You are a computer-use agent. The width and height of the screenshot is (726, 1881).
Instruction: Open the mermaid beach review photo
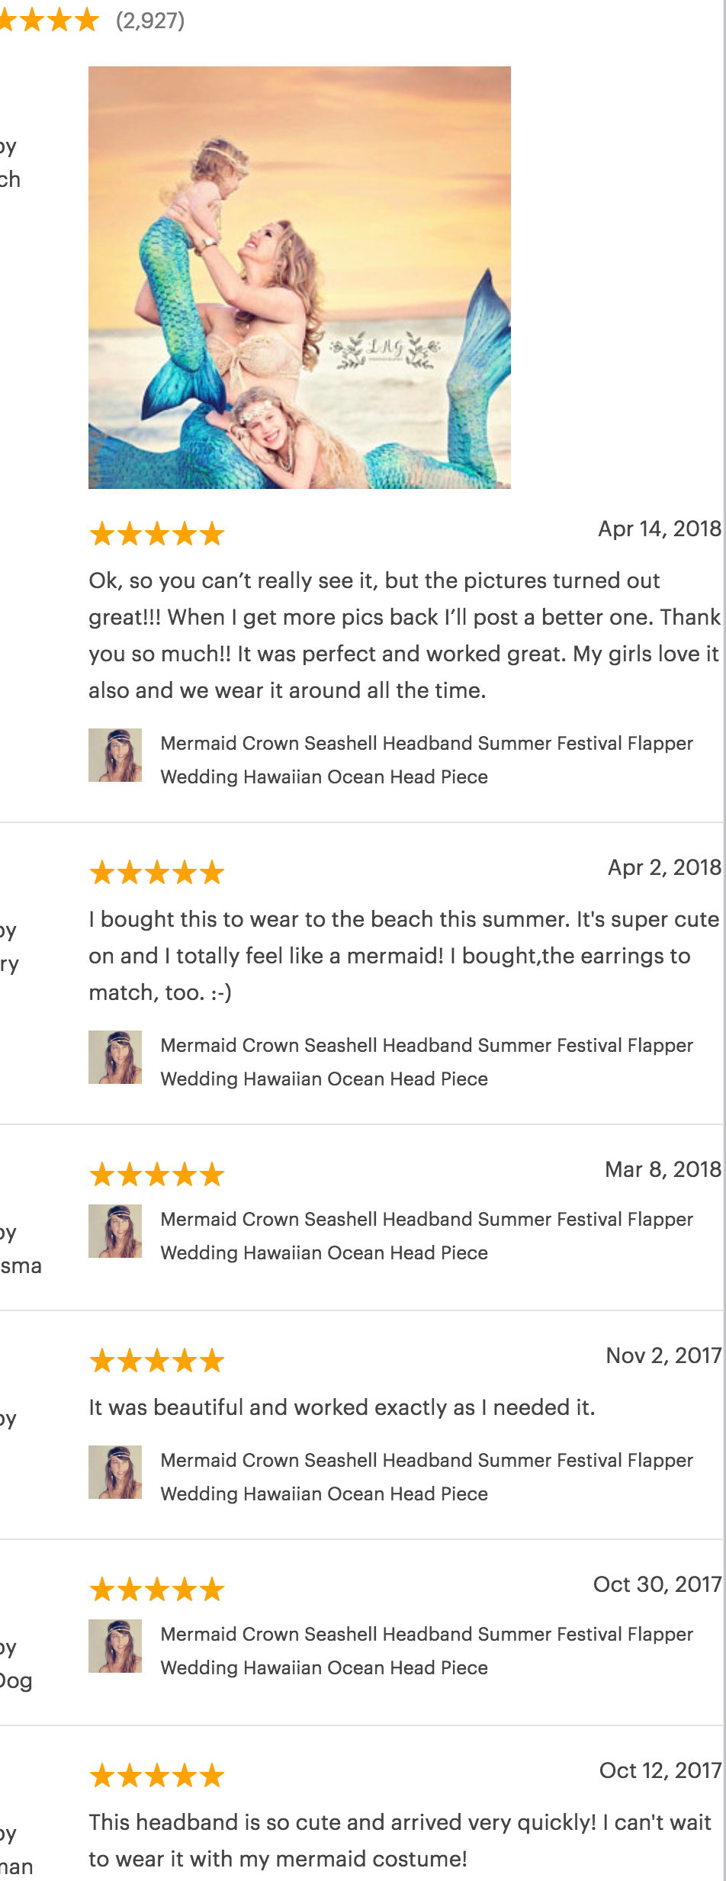point(299,277)
